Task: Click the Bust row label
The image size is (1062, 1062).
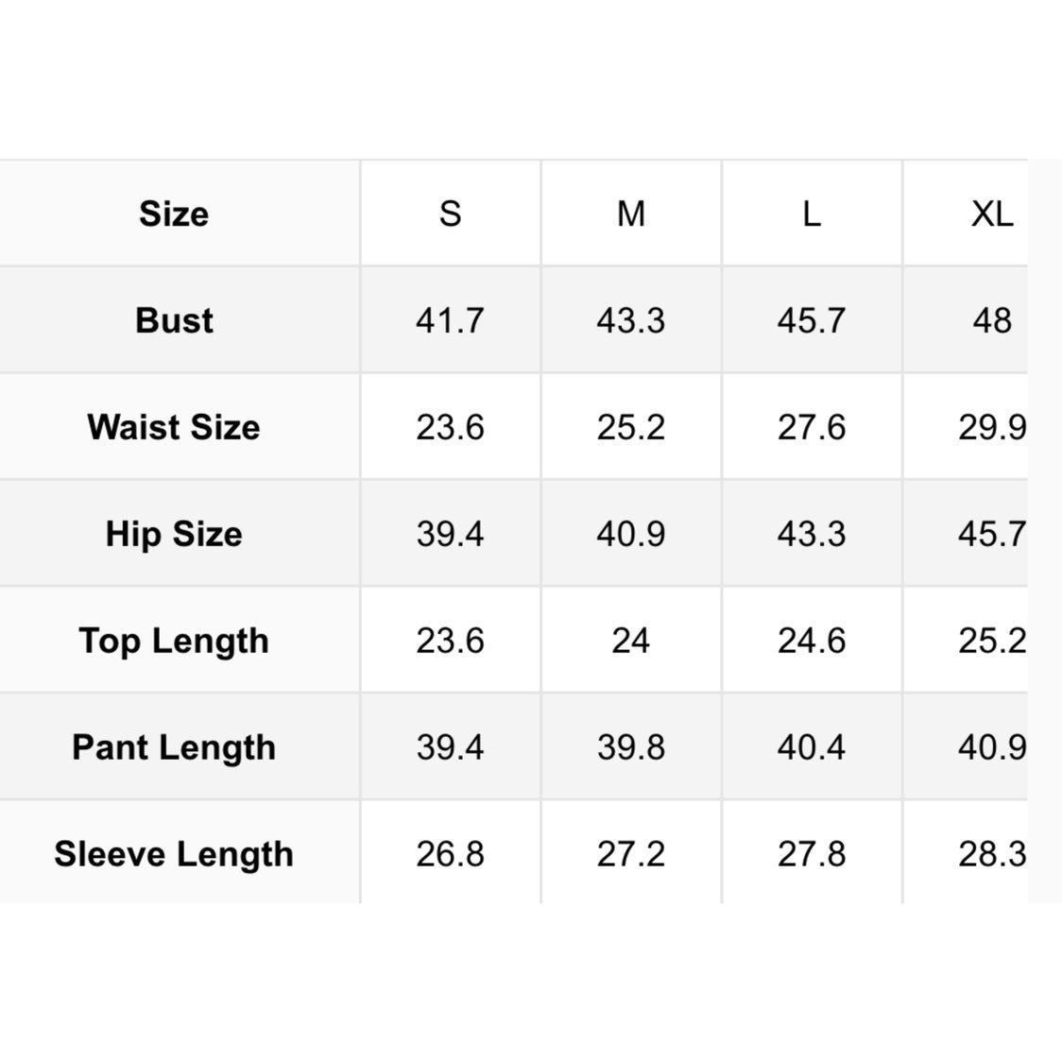Action: tap(174, 320)
